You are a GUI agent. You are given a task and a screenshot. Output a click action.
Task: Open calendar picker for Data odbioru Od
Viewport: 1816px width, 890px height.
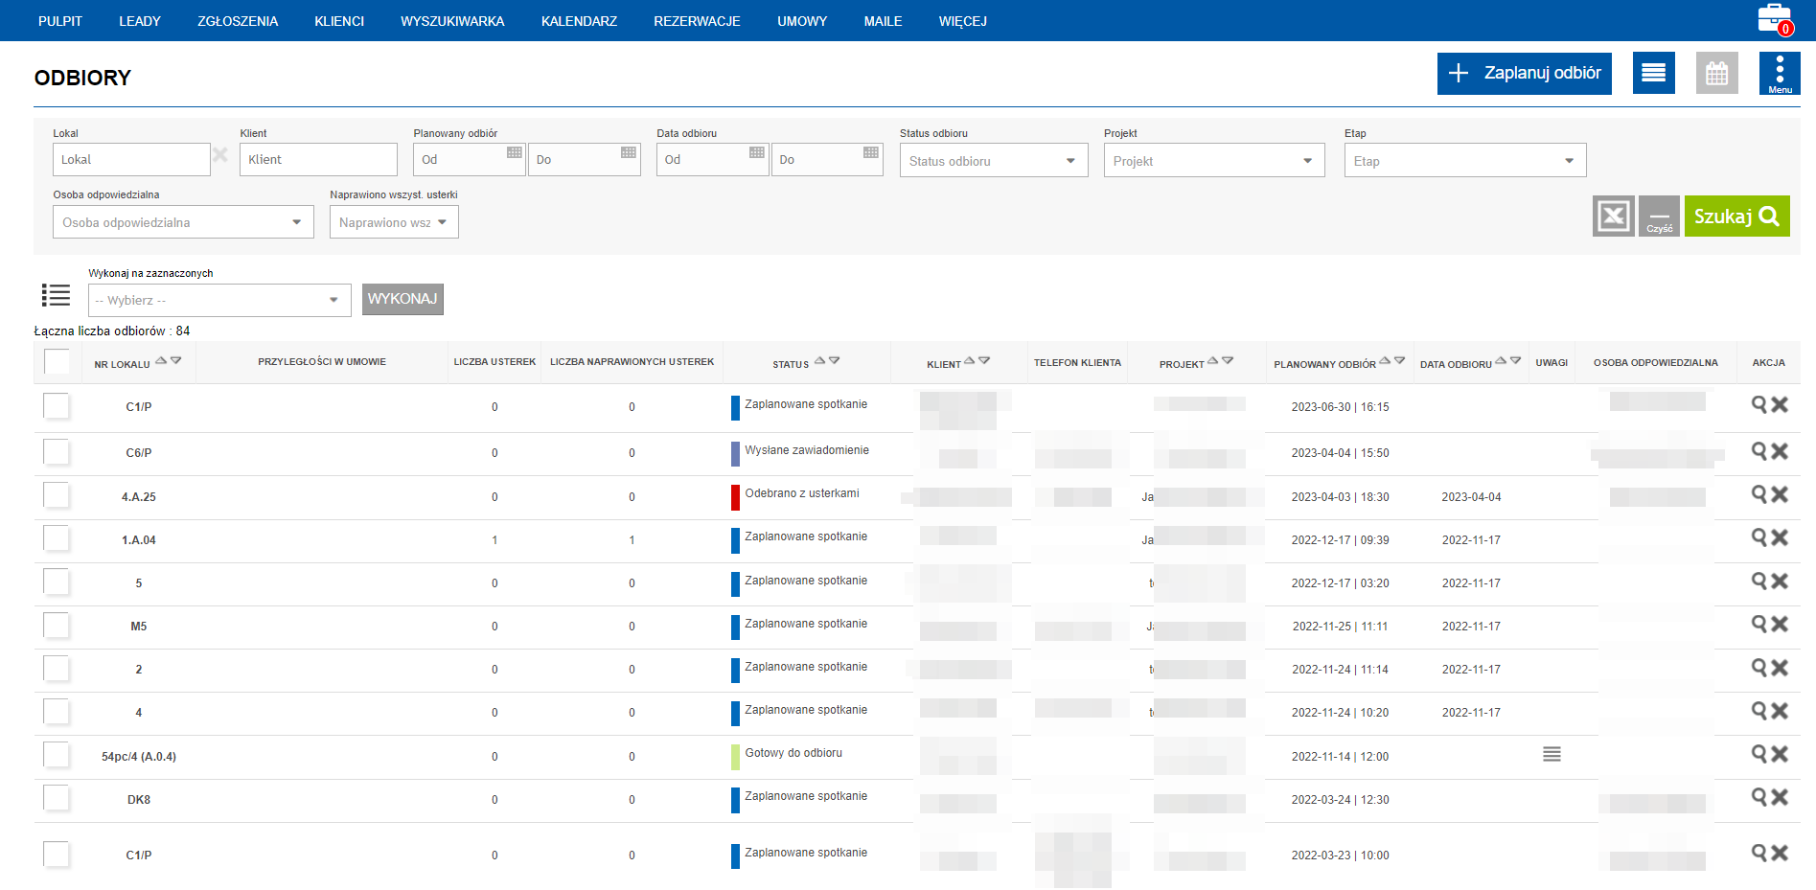click(x=757, y=152)
